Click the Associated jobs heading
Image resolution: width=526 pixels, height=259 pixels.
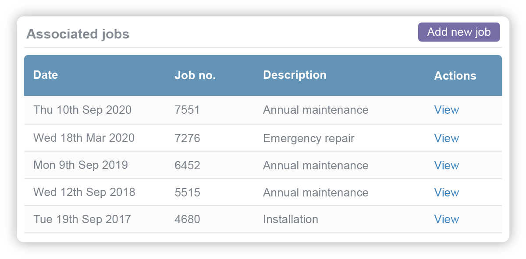point(78,34)
